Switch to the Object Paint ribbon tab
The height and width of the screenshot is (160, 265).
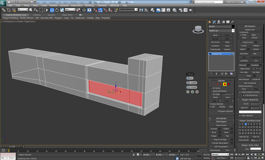click(67, 15)
